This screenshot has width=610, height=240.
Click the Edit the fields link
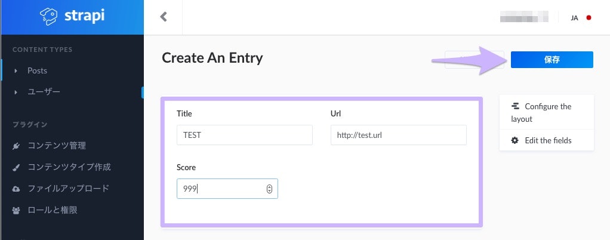tap(548, 140)
